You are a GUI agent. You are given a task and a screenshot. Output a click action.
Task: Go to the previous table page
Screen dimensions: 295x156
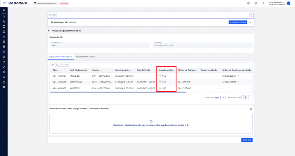click(x=244, y=98)
